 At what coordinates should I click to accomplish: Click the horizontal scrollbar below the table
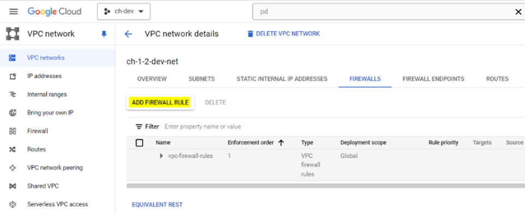[326, 186]
